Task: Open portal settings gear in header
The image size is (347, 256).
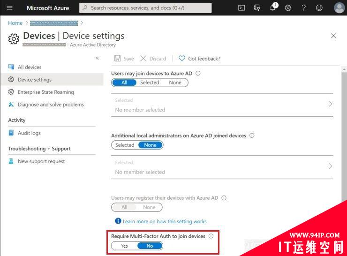Action: 288,8
